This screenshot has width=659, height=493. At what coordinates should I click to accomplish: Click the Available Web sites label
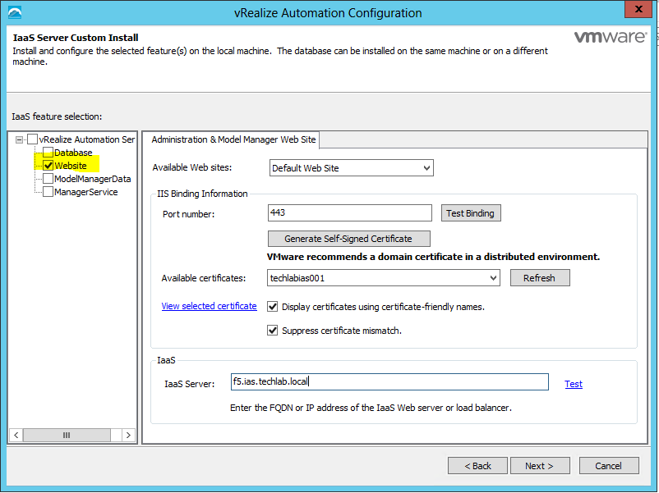192,167
